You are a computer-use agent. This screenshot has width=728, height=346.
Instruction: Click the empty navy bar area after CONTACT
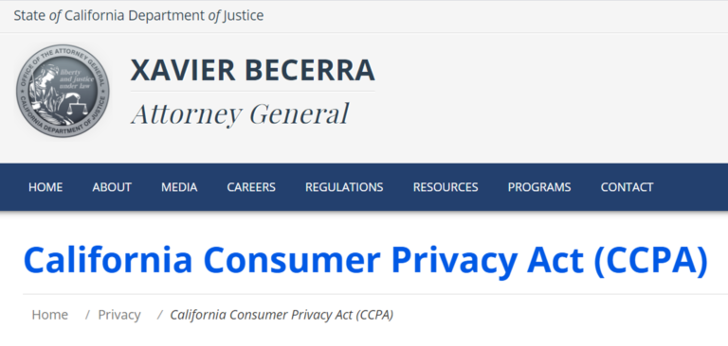coord(690,187)
